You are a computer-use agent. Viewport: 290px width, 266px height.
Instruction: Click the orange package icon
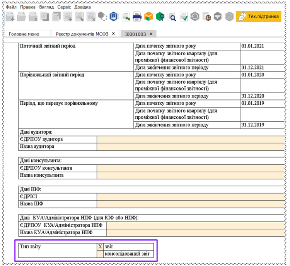(x=149, y=17)
